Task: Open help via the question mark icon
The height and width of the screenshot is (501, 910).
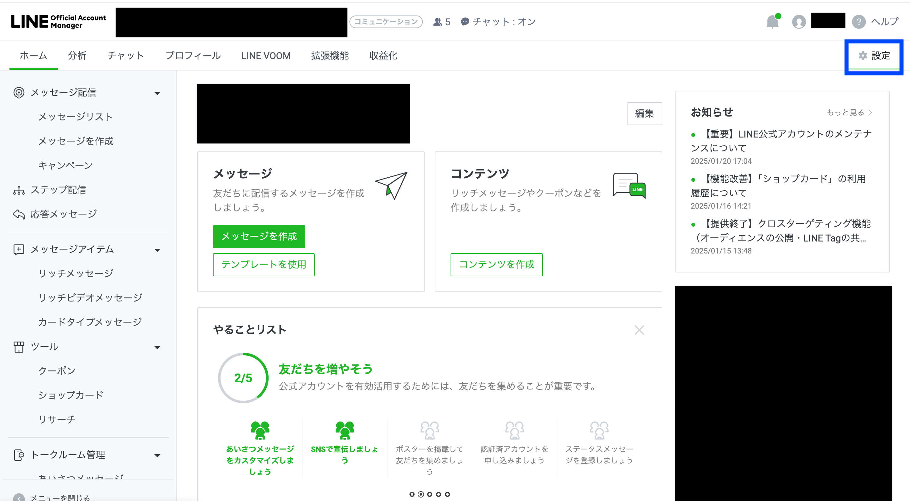Action: point(858,22)
